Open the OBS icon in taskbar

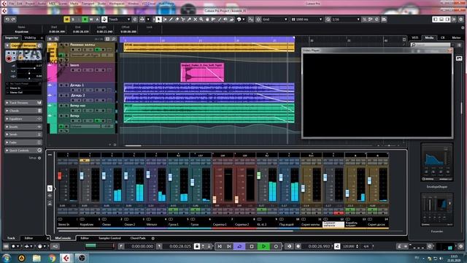coord(81,258)
